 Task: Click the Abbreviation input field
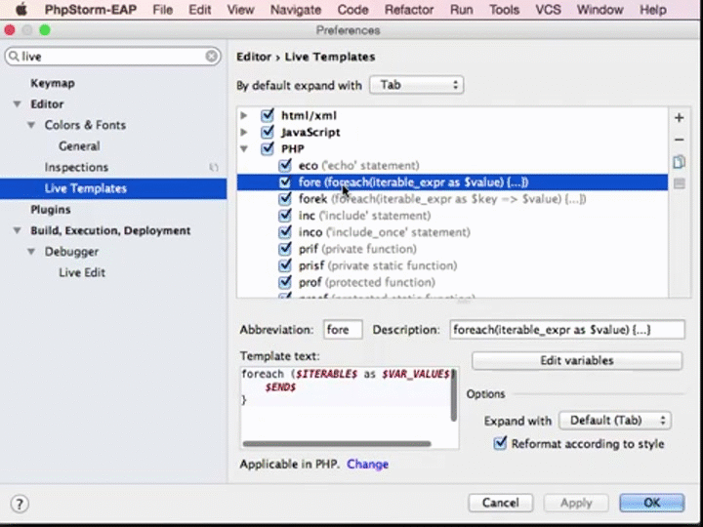coord(343,330)
